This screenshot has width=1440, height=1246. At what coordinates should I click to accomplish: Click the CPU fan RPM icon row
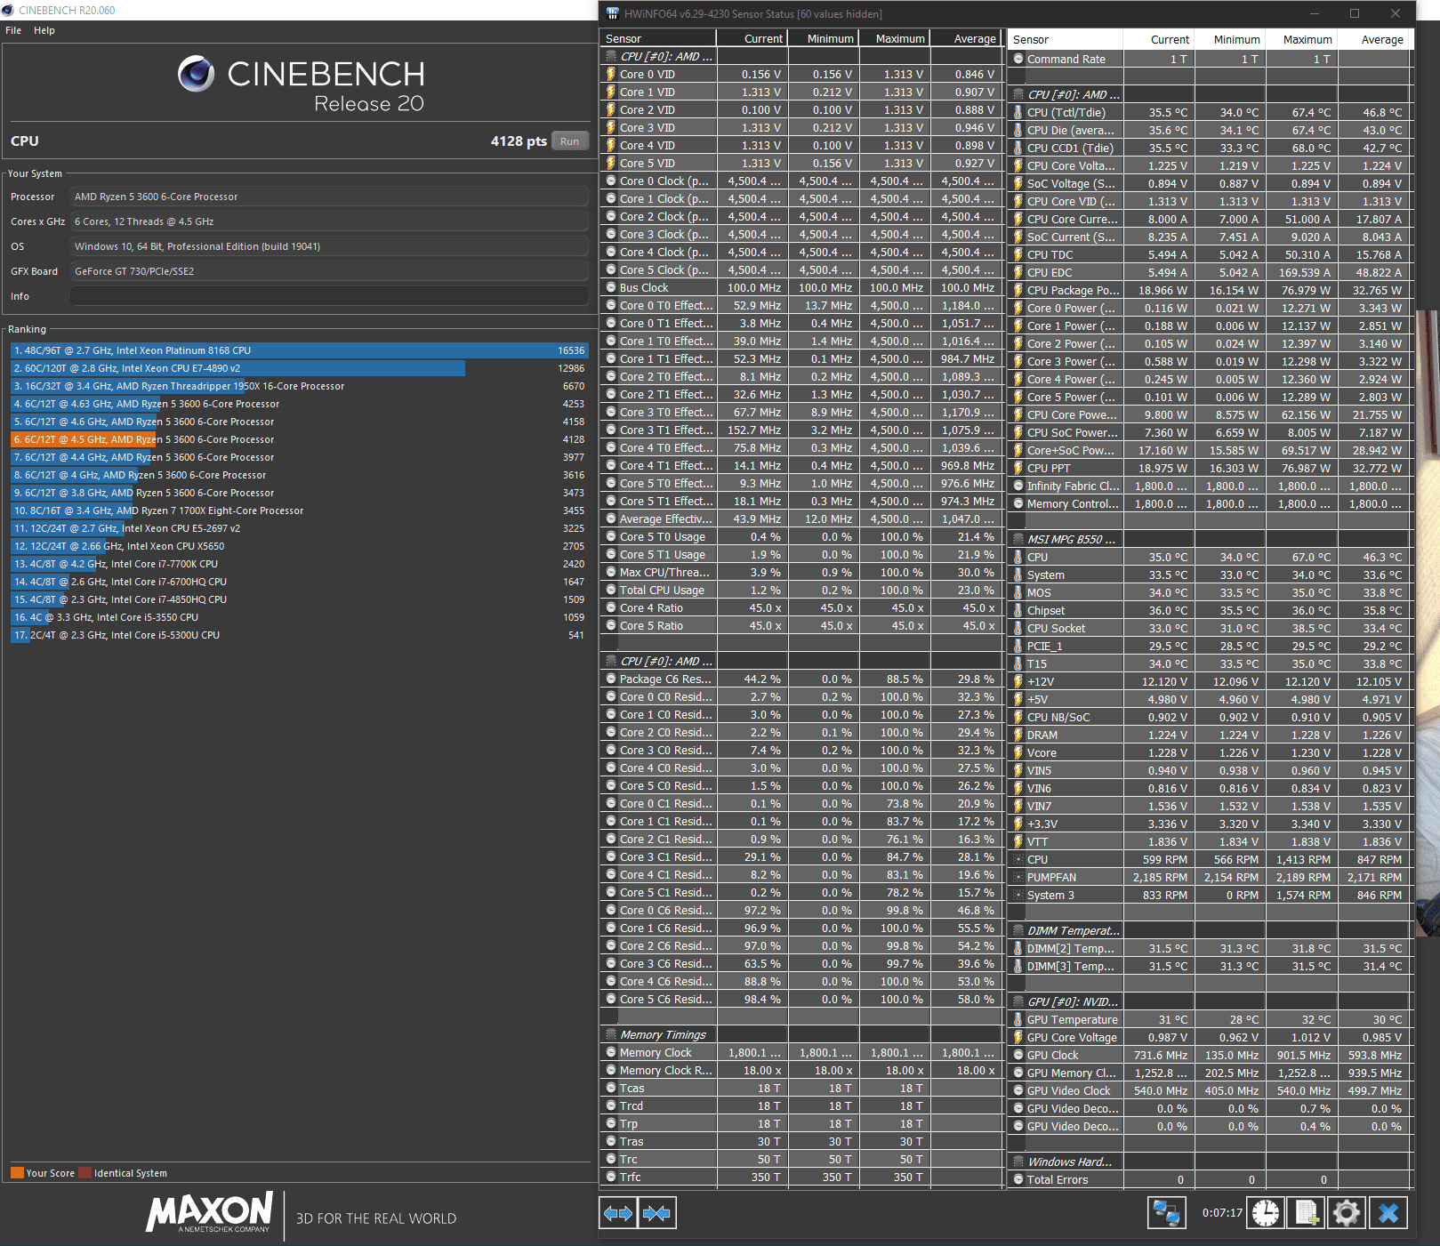[x=1018, y=860]
